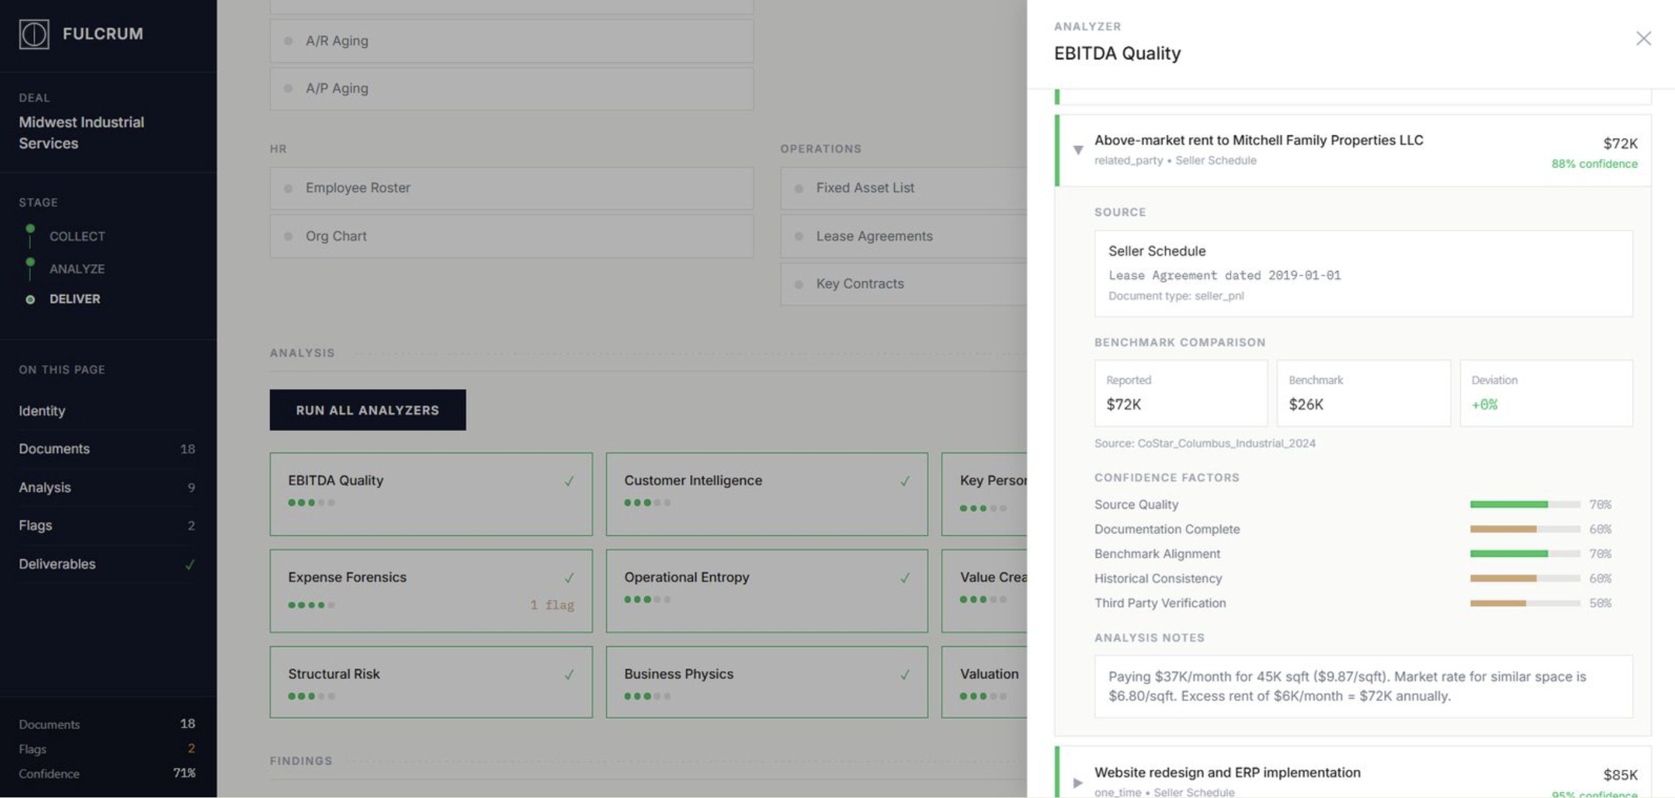Click the Source Quality confidence bar
The height and width of the screenshot is (798, 1675).
coord(1525,505)
